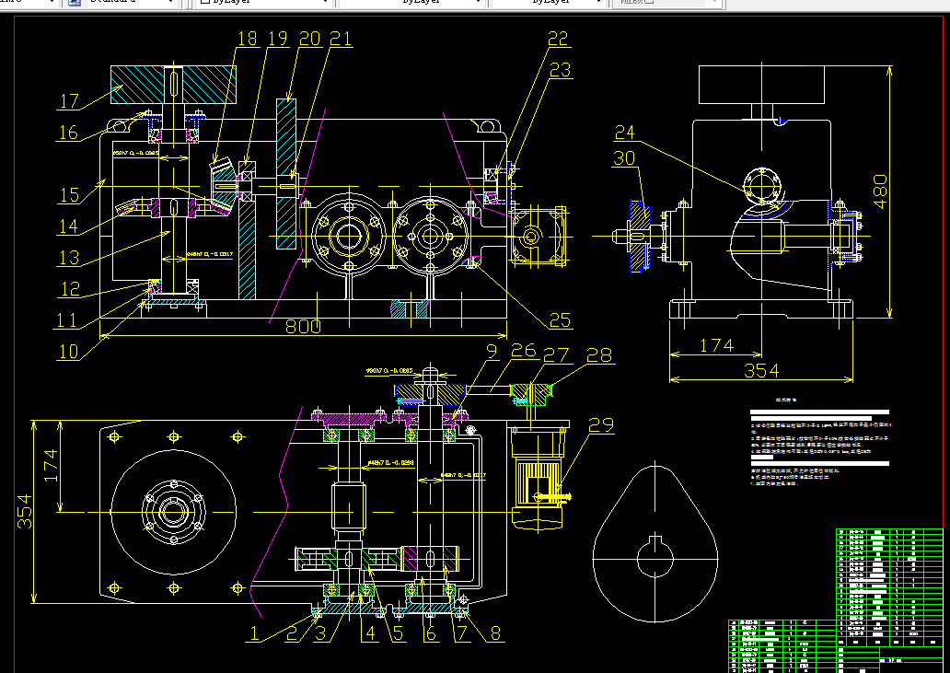
Task: Select part callout number 19
Action: click(277, 39)
